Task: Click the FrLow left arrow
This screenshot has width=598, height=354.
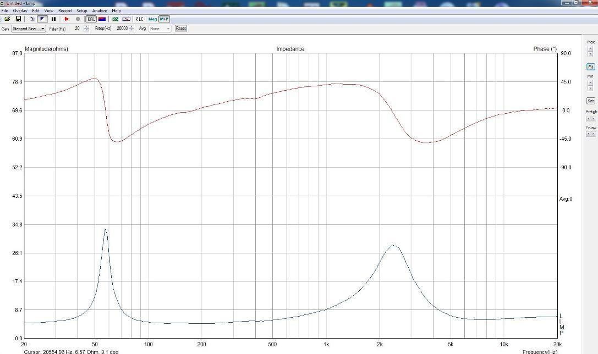Action: (x=588, y=134)
